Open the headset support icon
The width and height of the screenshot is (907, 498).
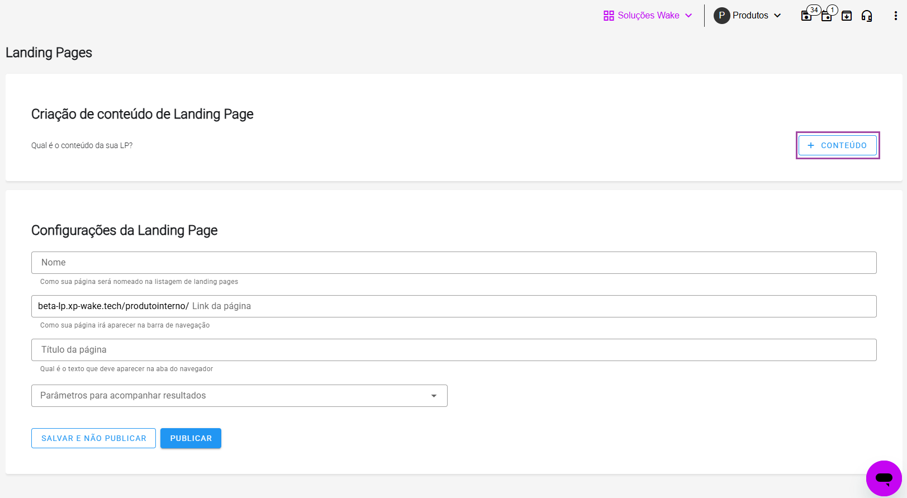coord(867,16)
